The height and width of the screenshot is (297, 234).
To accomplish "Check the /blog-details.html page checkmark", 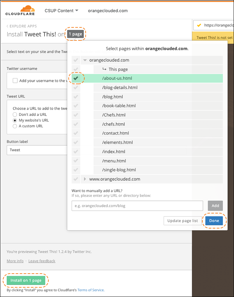I will [x=76, y=88].
